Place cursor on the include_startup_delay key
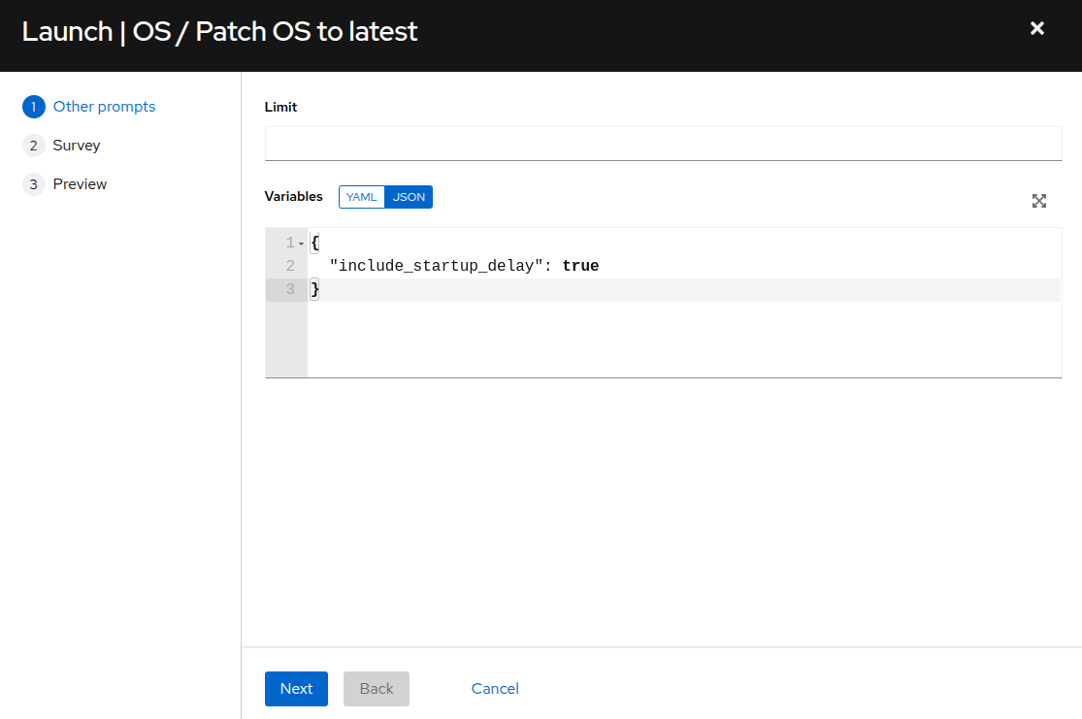 click(x=436, y=266)
